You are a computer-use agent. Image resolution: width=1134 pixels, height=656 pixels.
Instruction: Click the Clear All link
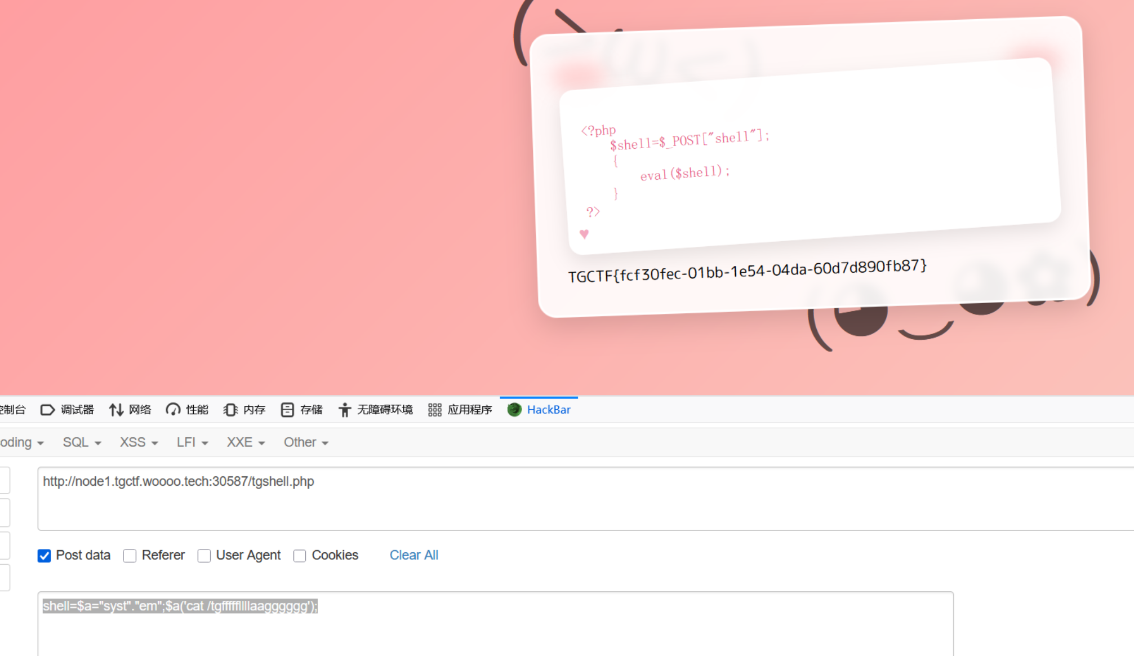[413, 555]
